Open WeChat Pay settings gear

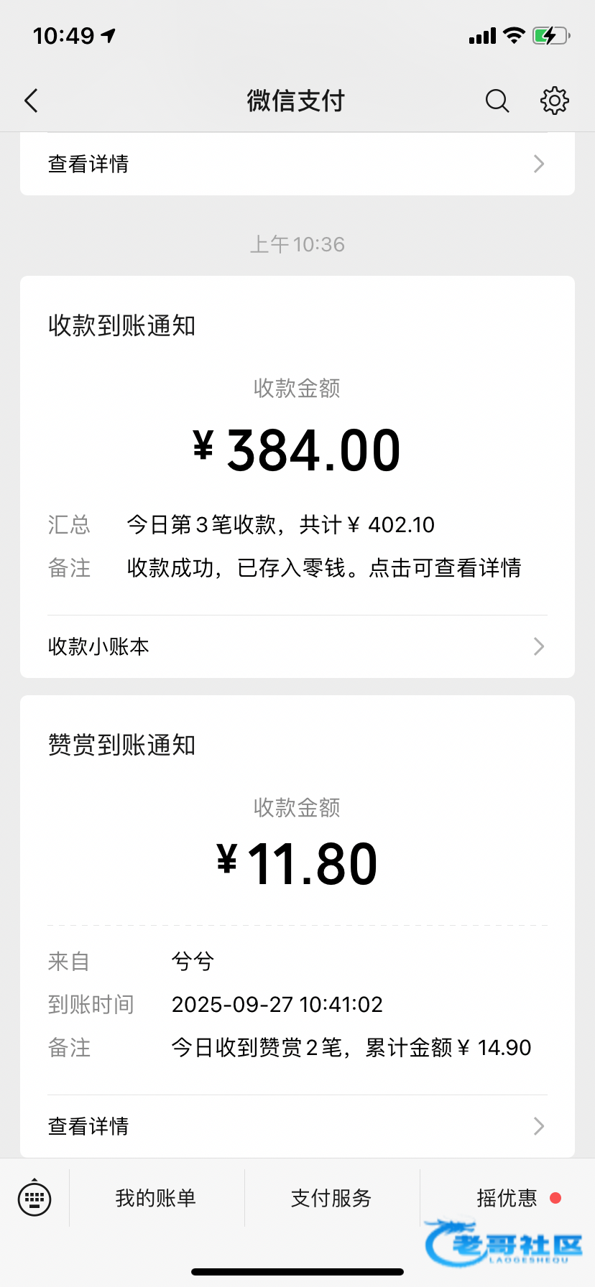click(x=554, y=101)
